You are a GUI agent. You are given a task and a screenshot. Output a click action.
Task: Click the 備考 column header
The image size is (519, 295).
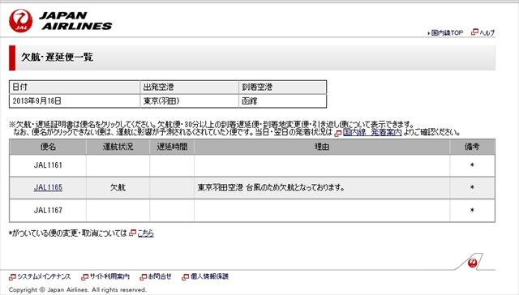(472, 147)
